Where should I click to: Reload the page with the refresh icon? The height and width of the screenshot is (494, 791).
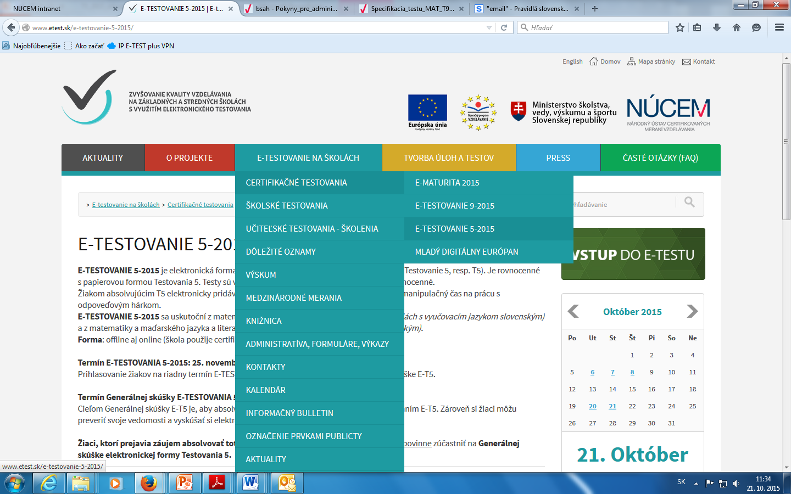[504, 27]
